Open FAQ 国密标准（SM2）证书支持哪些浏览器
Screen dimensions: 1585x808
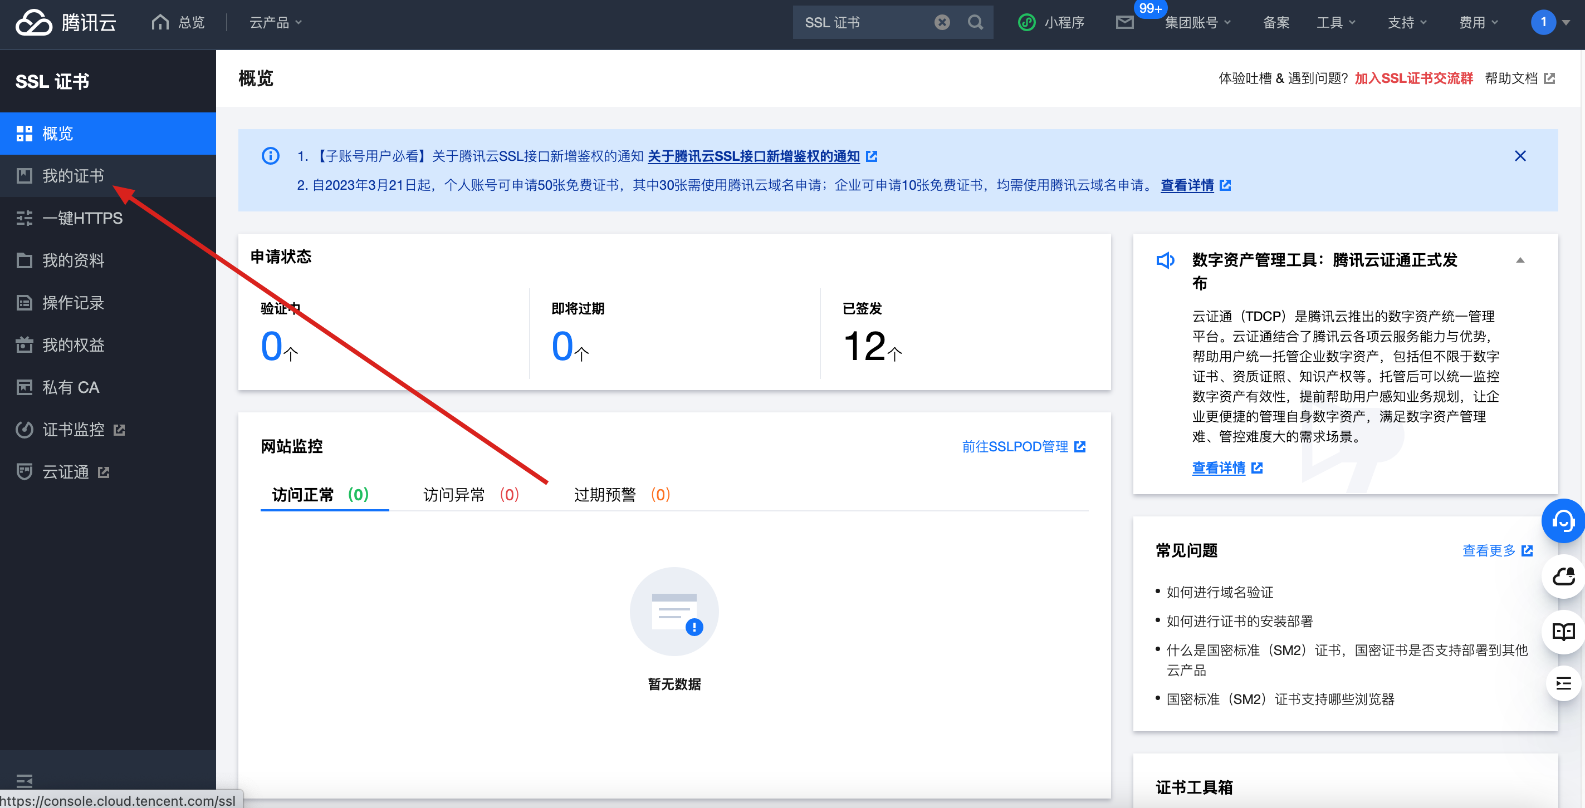pyautogui.click(x=1280, y=699)
